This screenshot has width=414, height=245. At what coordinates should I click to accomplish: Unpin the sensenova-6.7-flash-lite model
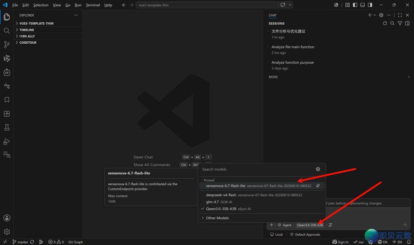pyautogui.click(x=318, y=186)
